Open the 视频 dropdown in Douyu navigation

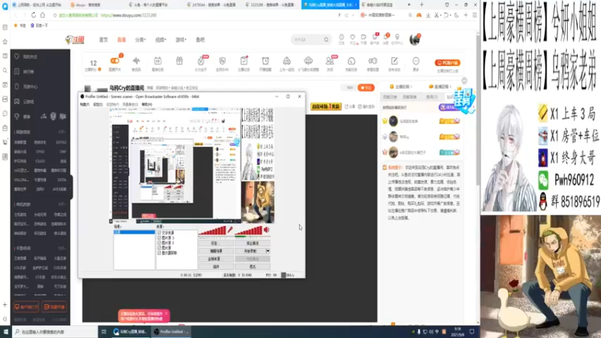click(x=161, y=40)
